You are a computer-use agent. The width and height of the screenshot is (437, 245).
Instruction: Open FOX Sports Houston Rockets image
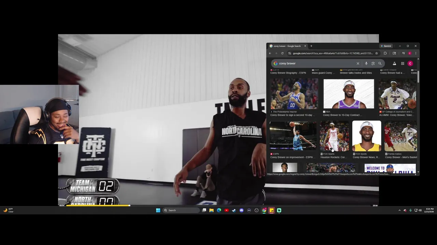point(334,136)
